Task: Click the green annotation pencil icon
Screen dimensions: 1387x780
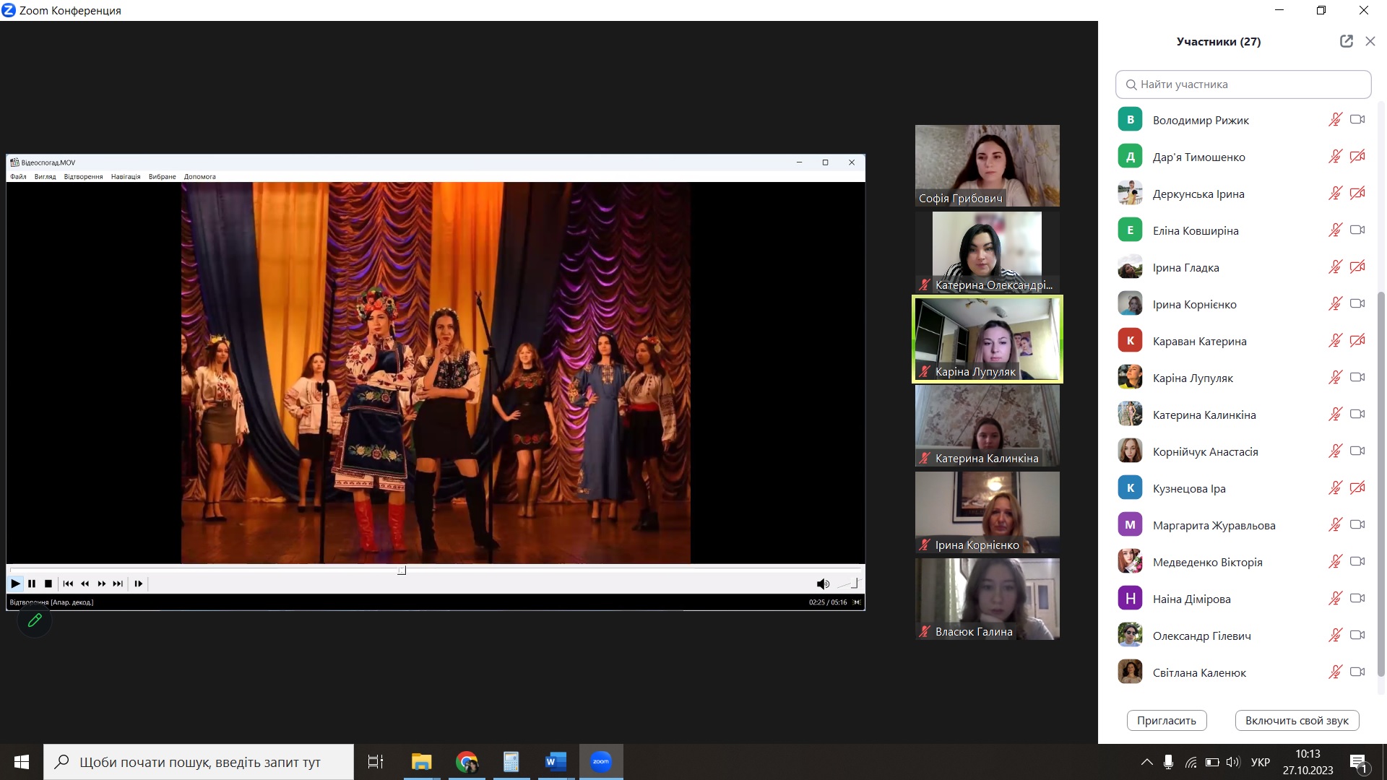Action: (35, 620)
